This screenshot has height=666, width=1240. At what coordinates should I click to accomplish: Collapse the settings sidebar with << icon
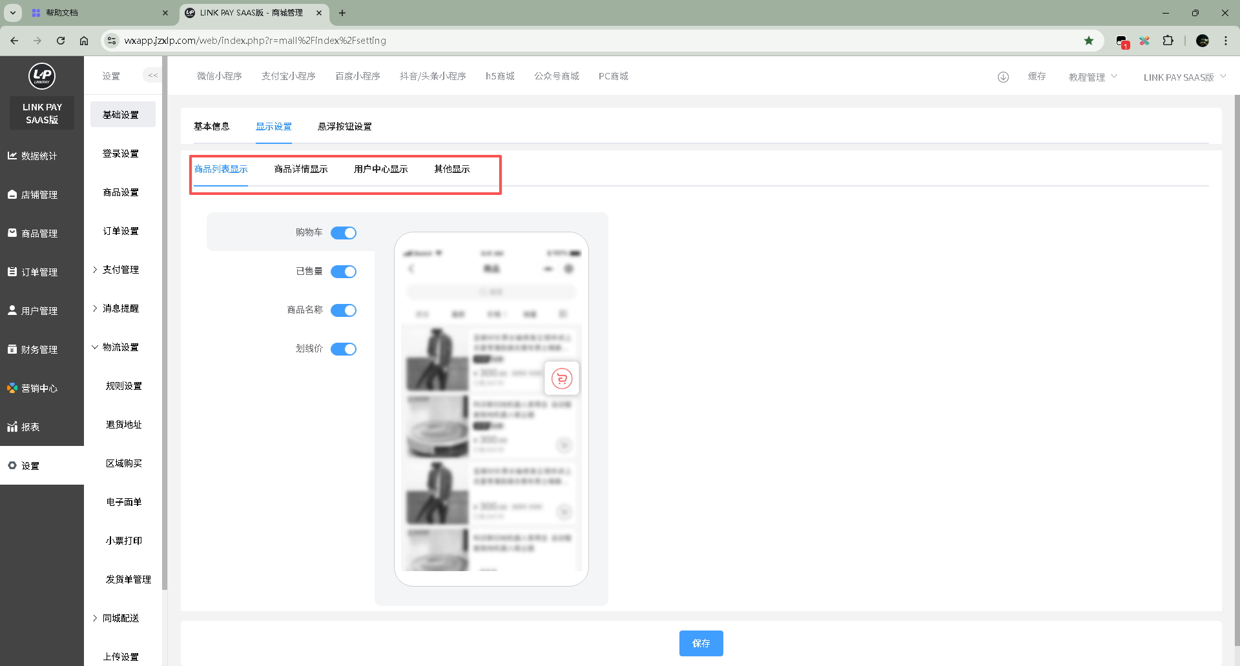152,76
